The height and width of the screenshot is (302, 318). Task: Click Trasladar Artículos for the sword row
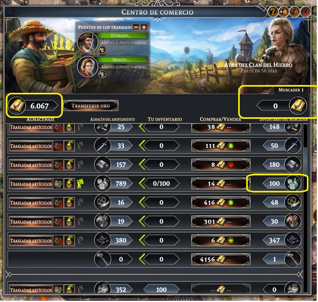click(x=31, y=146)
